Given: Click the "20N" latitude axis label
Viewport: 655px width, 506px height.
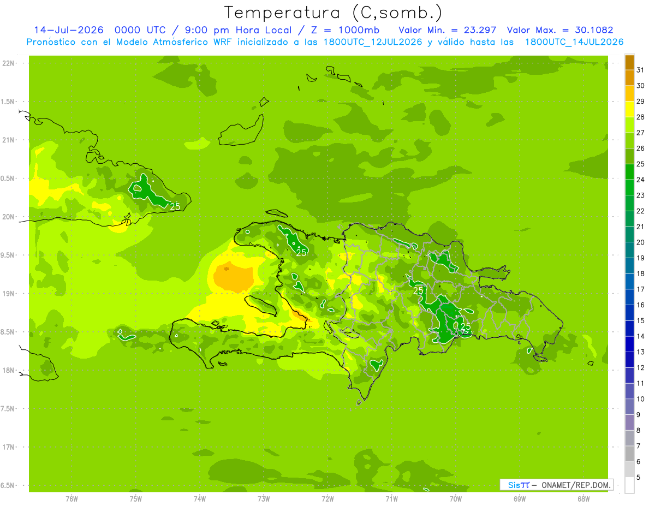Looking at the screenshot, I should click(9, 217).
